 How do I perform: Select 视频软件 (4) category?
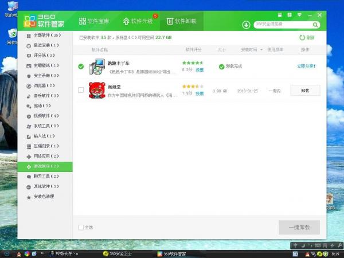[x=45, y=116]
